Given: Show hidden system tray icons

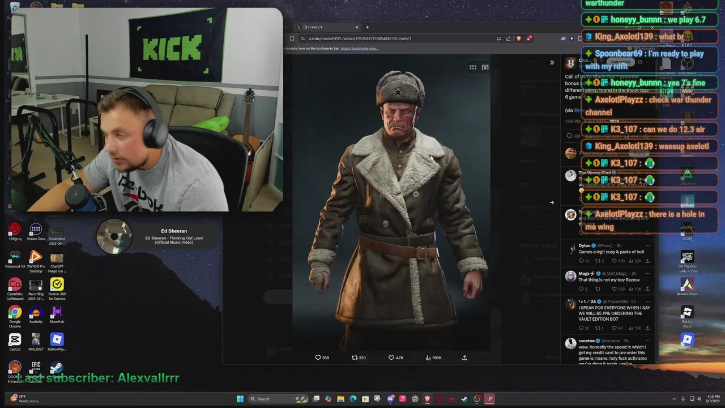Looking at the screenshot, I should [x=673, y=399].
